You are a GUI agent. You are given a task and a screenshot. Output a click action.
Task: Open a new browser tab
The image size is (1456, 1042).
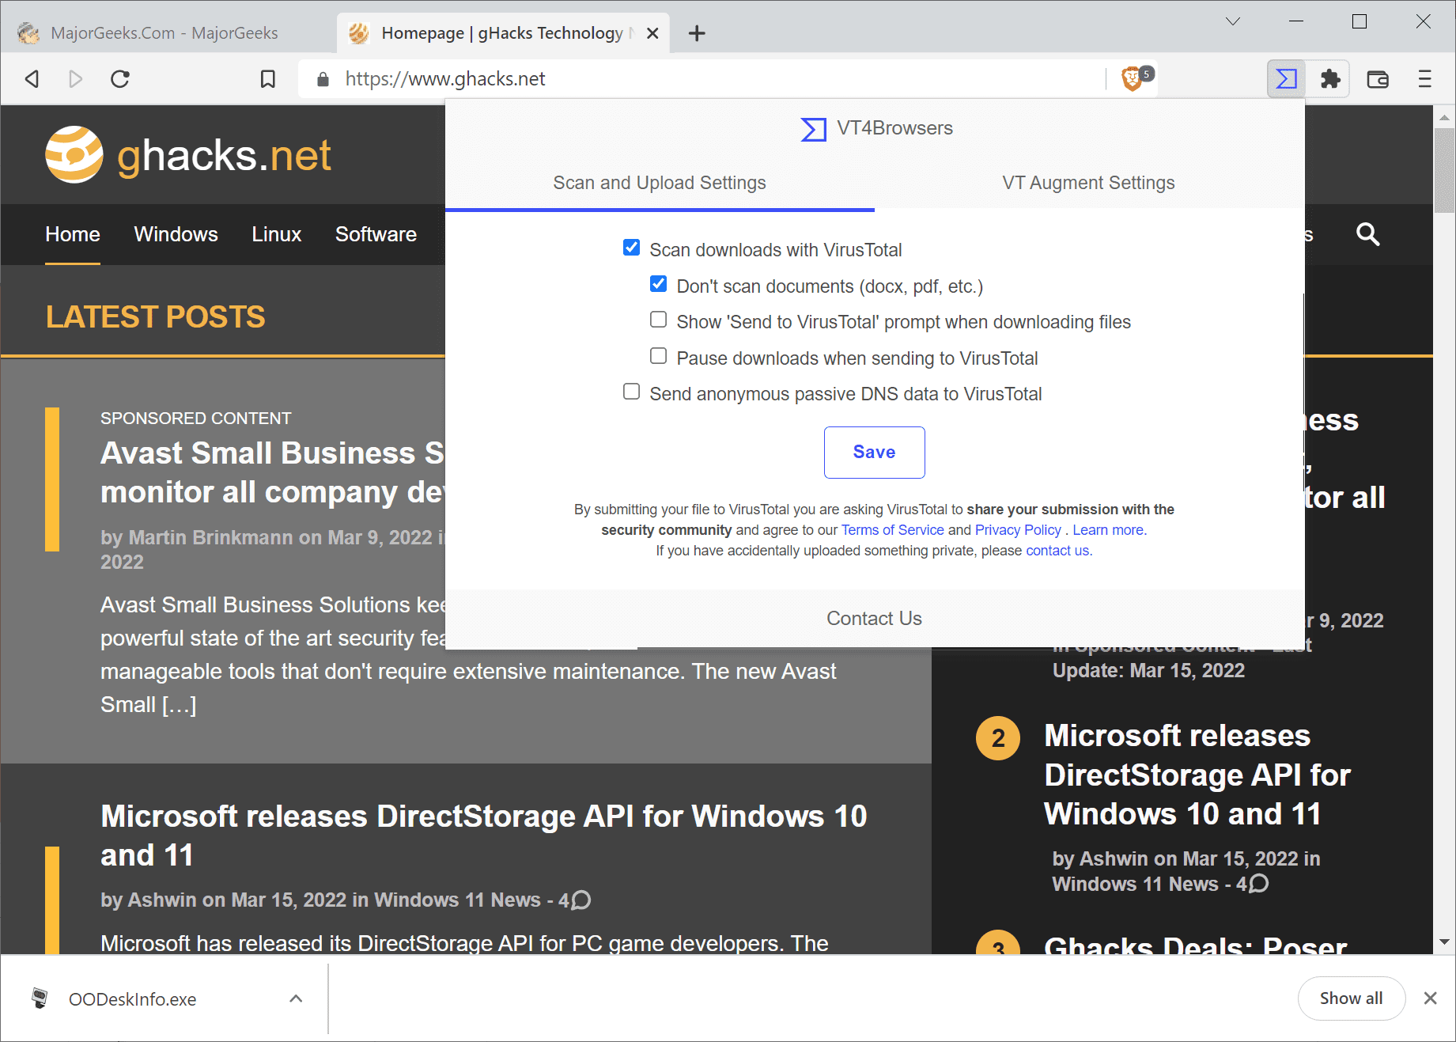coord(697,33)
